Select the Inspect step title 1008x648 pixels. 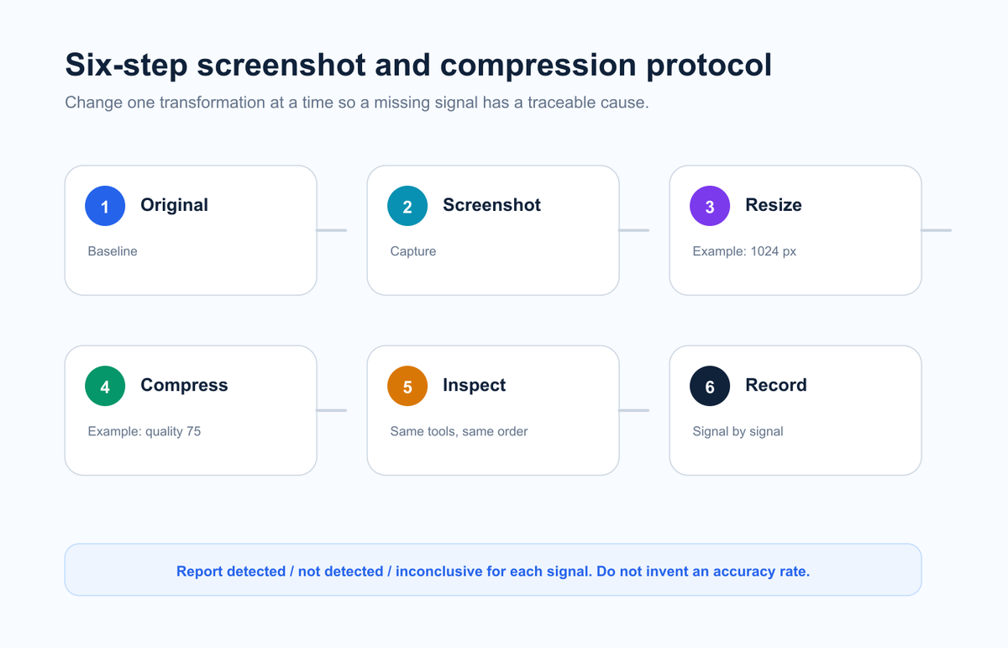pos(474,385)
